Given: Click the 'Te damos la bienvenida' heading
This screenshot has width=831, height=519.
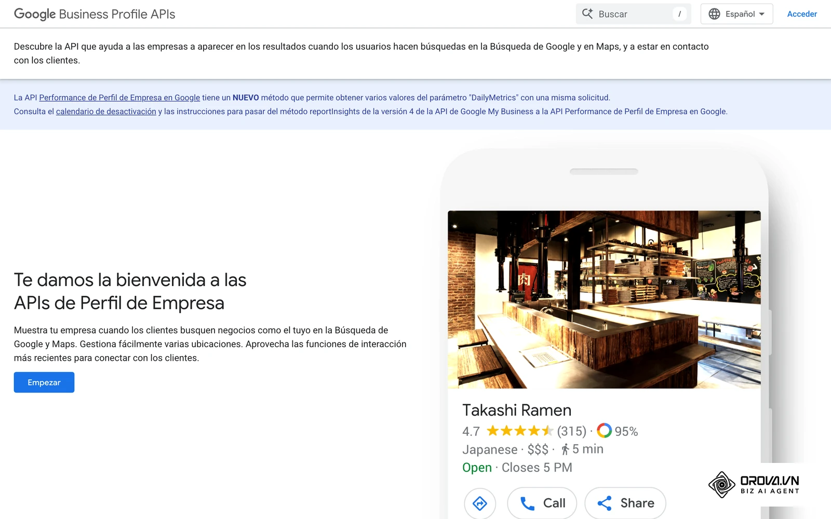Looking at the screenshot, I should point(130,291).
